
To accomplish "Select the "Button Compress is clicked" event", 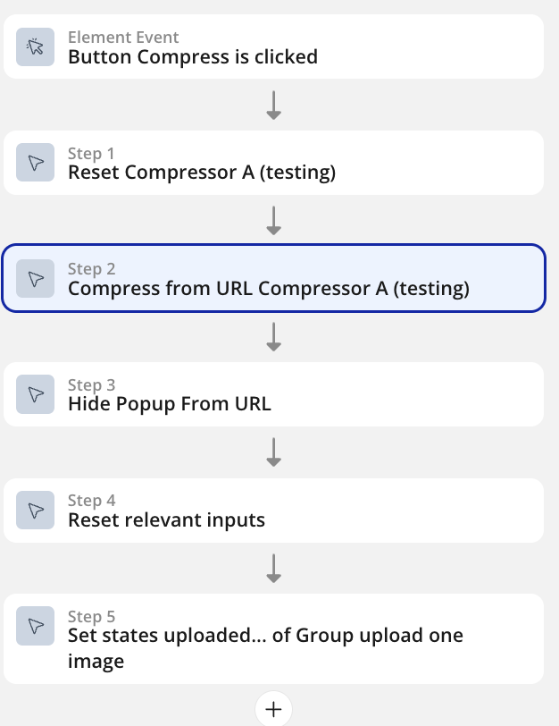I will (x=193, y=57).
